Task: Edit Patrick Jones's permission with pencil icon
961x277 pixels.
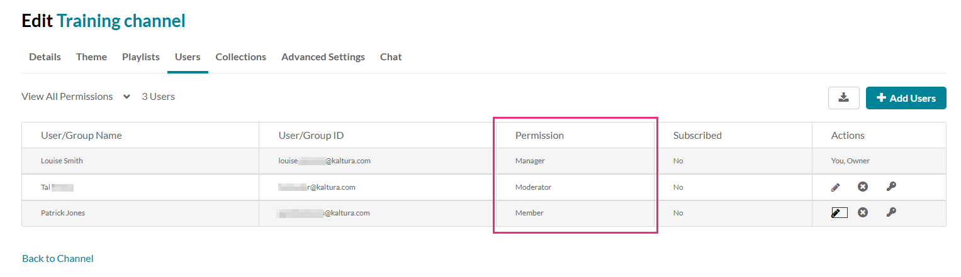Action: pos(838,212)
